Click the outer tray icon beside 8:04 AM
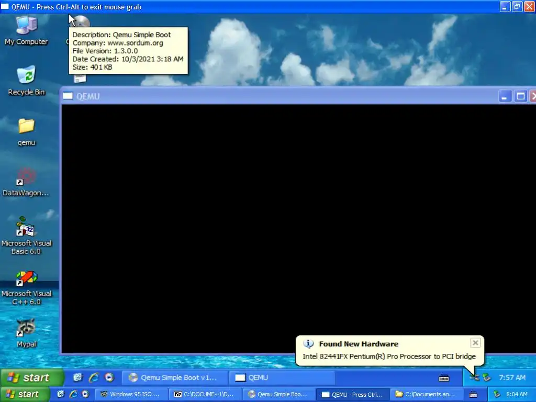The image size is (536, 402). (x=497, y=395)
